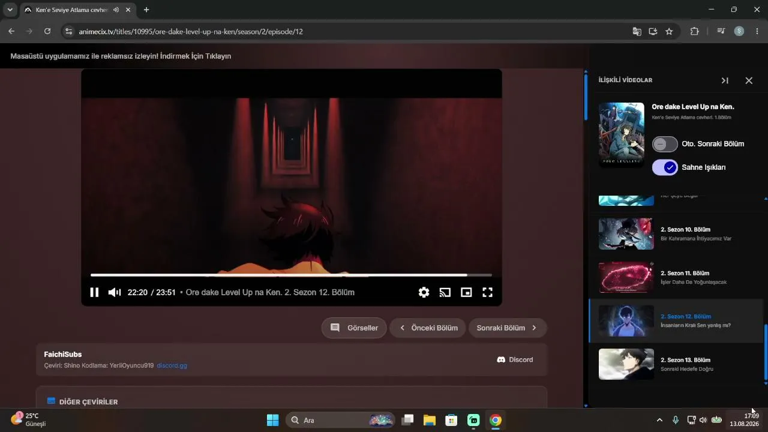The image size is (768, 432).
Task: Cast the video to a device
Action: pyautogui.click(x=445, y=292)
